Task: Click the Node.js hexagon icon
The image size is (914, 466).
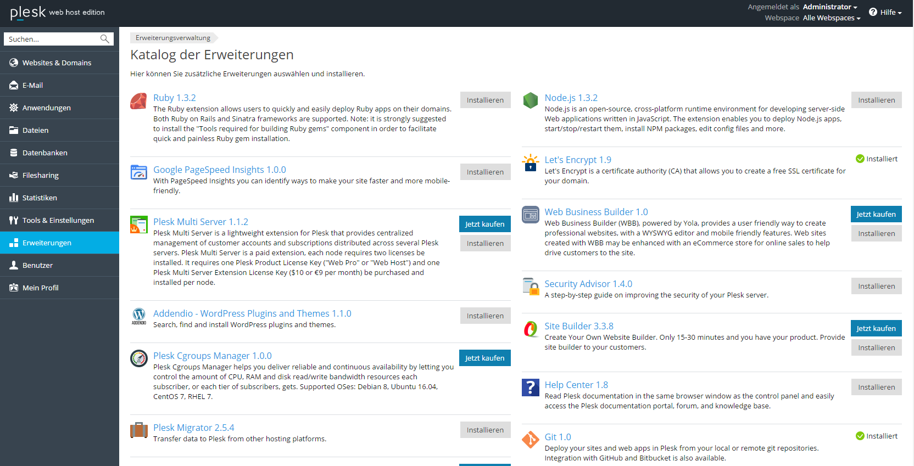Action: (x=530, y=100)
